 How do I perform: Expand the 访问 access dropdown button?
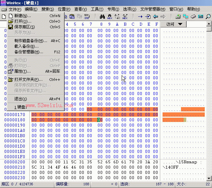pyautogui.click(x=173, y=24)
